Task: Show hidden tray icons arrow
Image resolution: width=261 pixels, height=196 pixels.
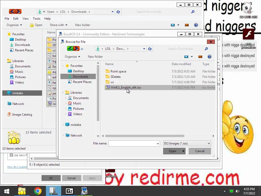Action: pyautogui.click(x=225, y=191)
